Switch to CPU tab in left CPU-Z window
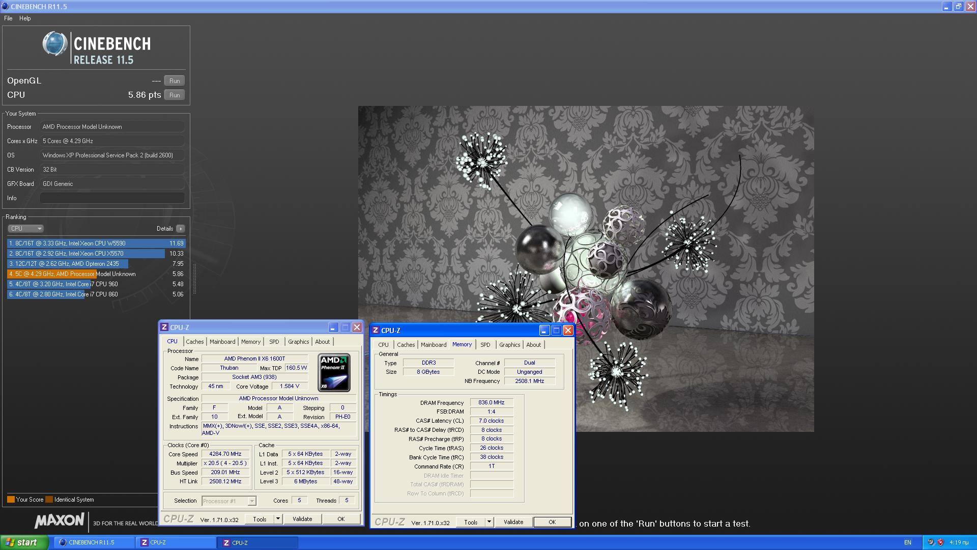 (173, 342)
